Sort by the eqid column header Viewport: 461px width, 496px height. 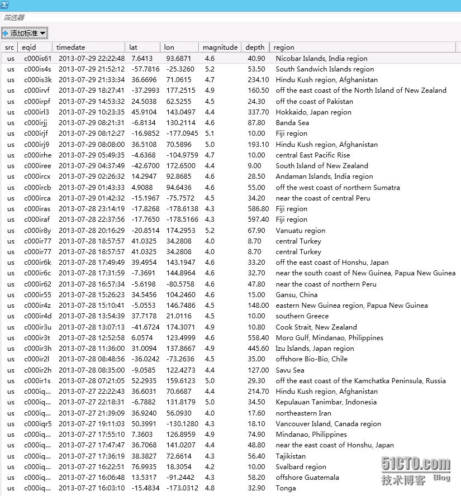point(35,47)
